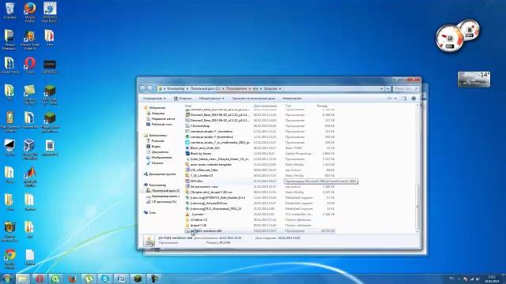This screenshot has width=506, height=284.
Task: Open the Общий доступ dropdown
Action: click(x=211, y=98)
